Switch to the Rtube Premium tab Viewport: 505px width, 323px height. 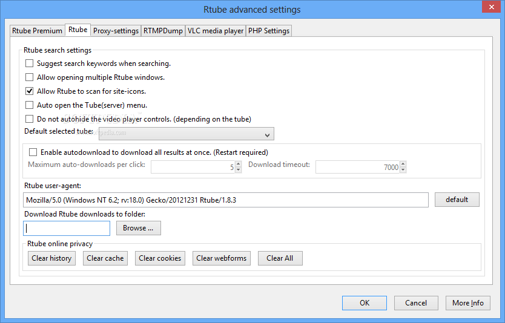pyautogui.click(x=37, y=31)
